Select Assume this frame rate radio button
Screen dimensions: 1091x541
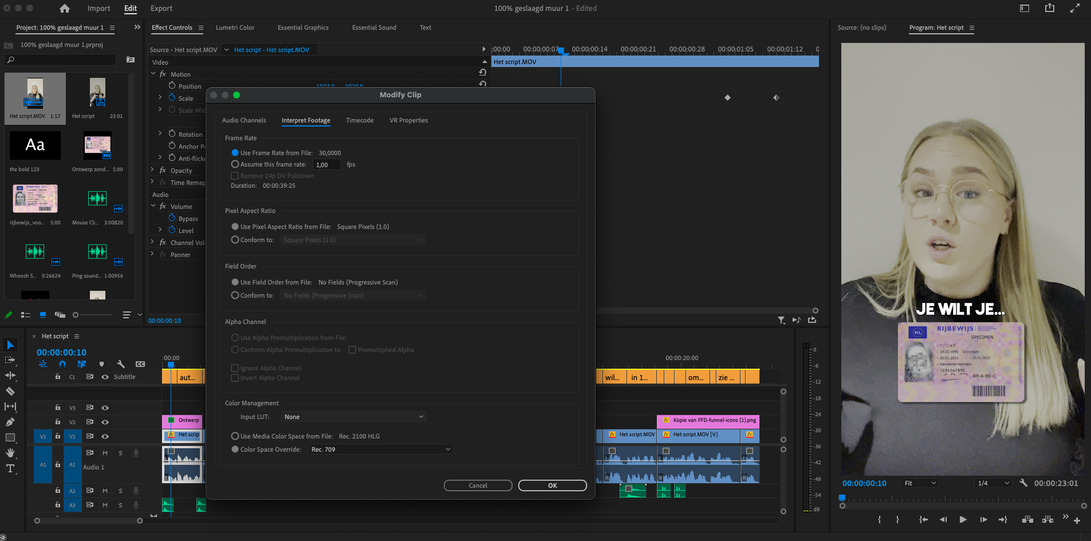(235, 164)
